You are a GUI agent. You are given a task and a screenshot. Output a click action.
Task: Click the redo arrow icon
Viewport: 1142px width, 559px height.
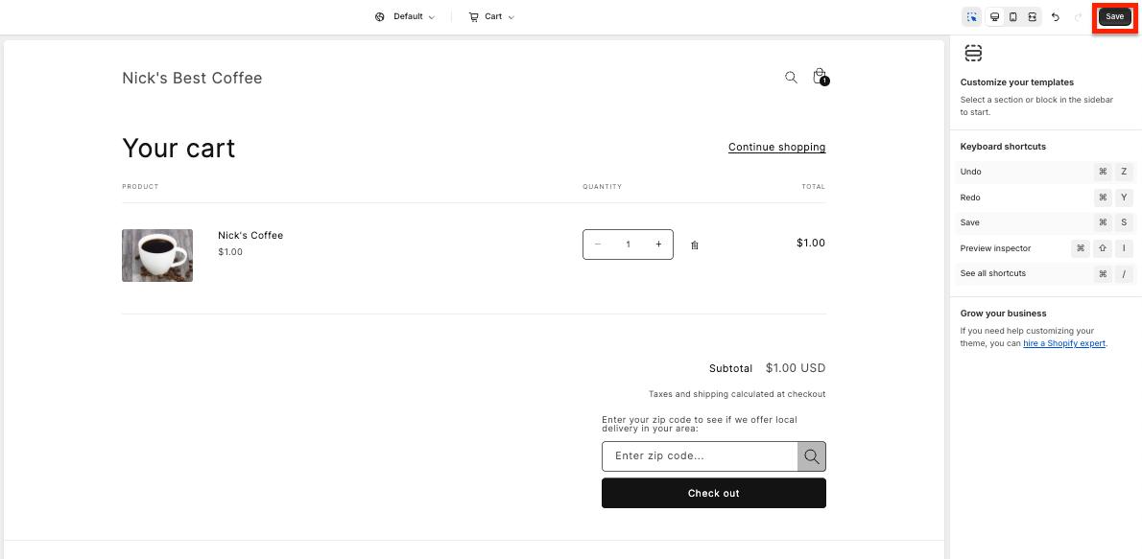1078,16
